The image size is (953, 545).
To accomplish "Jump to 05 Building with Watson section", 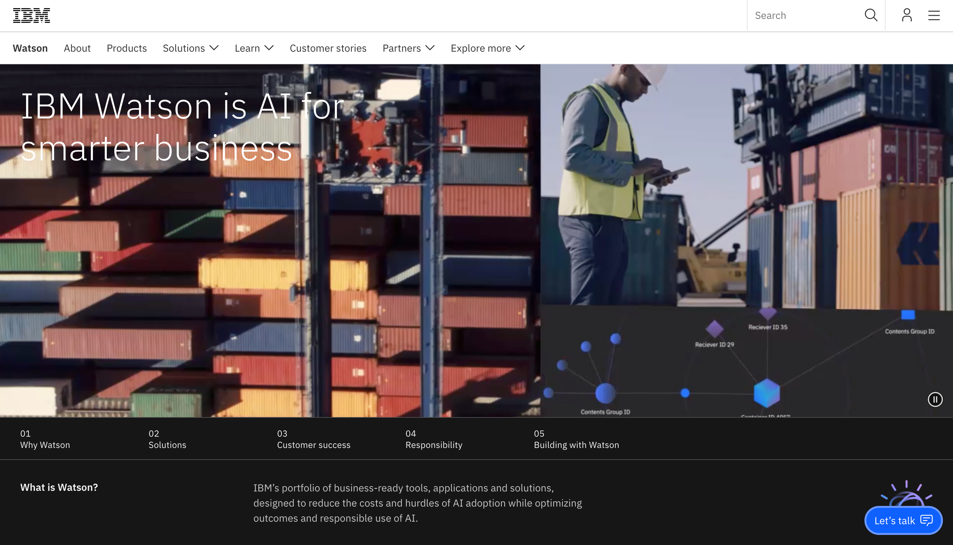I will 576,439.
